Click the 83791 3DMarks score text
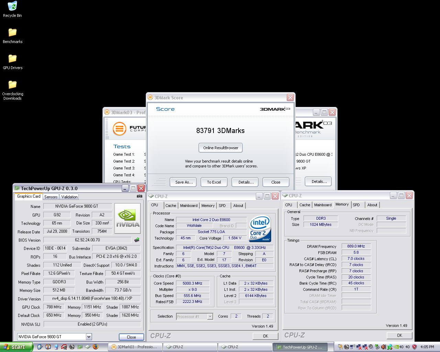 point(220,131)
